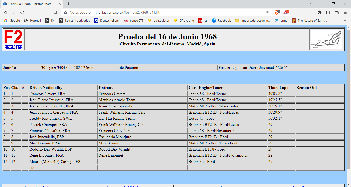This screenshot has width=351, height=187.
Task: Open the browser main menu
Action: [345, 12]
